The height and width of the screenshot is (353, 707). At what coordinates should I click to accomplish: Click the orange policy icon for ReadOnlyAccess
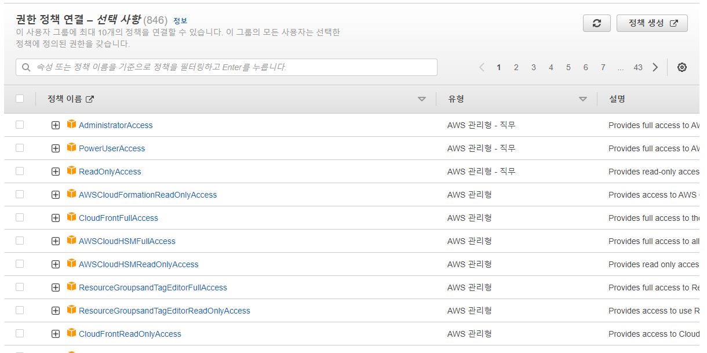pyautogui.click(x=71, y=170)
